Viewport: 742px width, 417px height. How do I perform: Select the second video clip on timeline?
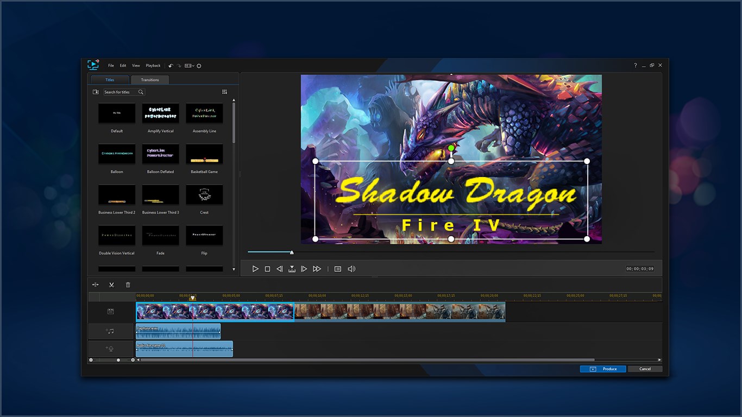(400, 312)
